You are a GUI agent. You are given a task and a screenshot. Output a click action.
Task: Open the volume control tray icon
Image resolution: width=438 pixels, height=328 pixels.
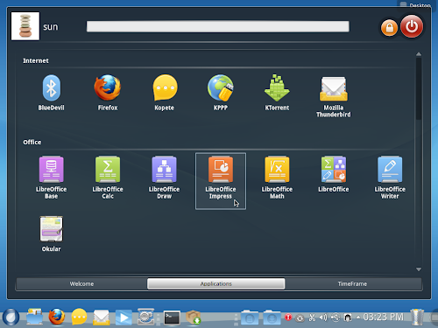[x=323, y=318]
